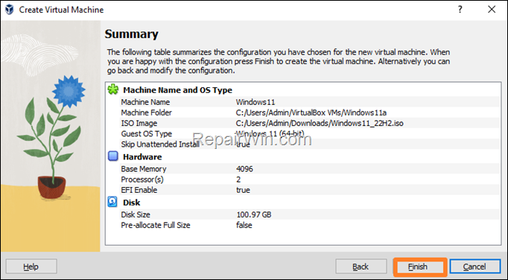Image resolution: width=508 pixels, height=280 pixels.
Task: Click the VirtualBox logo in title bar
Action: coord(10,10)
